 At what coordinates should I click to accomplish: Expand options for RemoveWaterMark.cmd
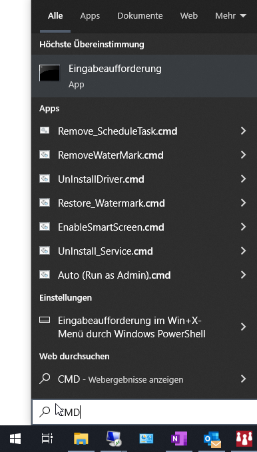(x=244, y=155)
